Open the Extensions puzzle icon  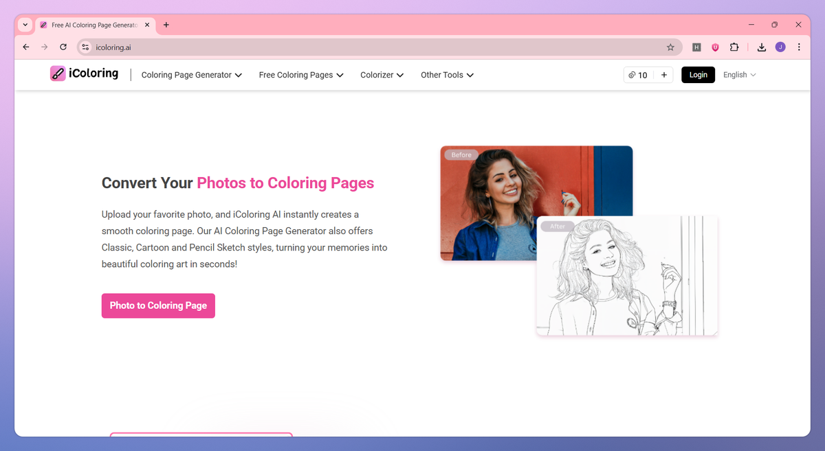[x=734, y=47]
